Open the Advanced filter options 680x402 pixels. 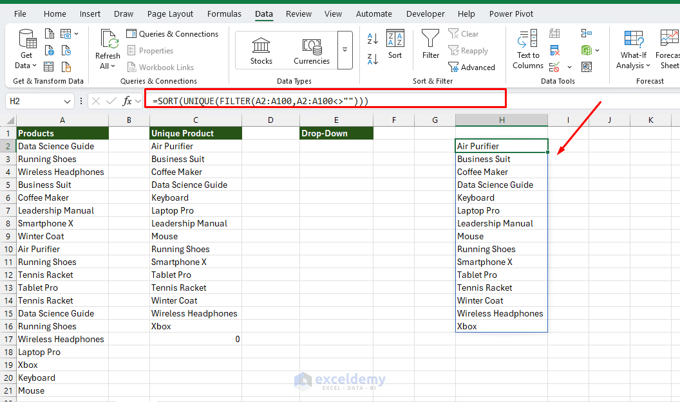pyautogui.click(x=472, y=67)
